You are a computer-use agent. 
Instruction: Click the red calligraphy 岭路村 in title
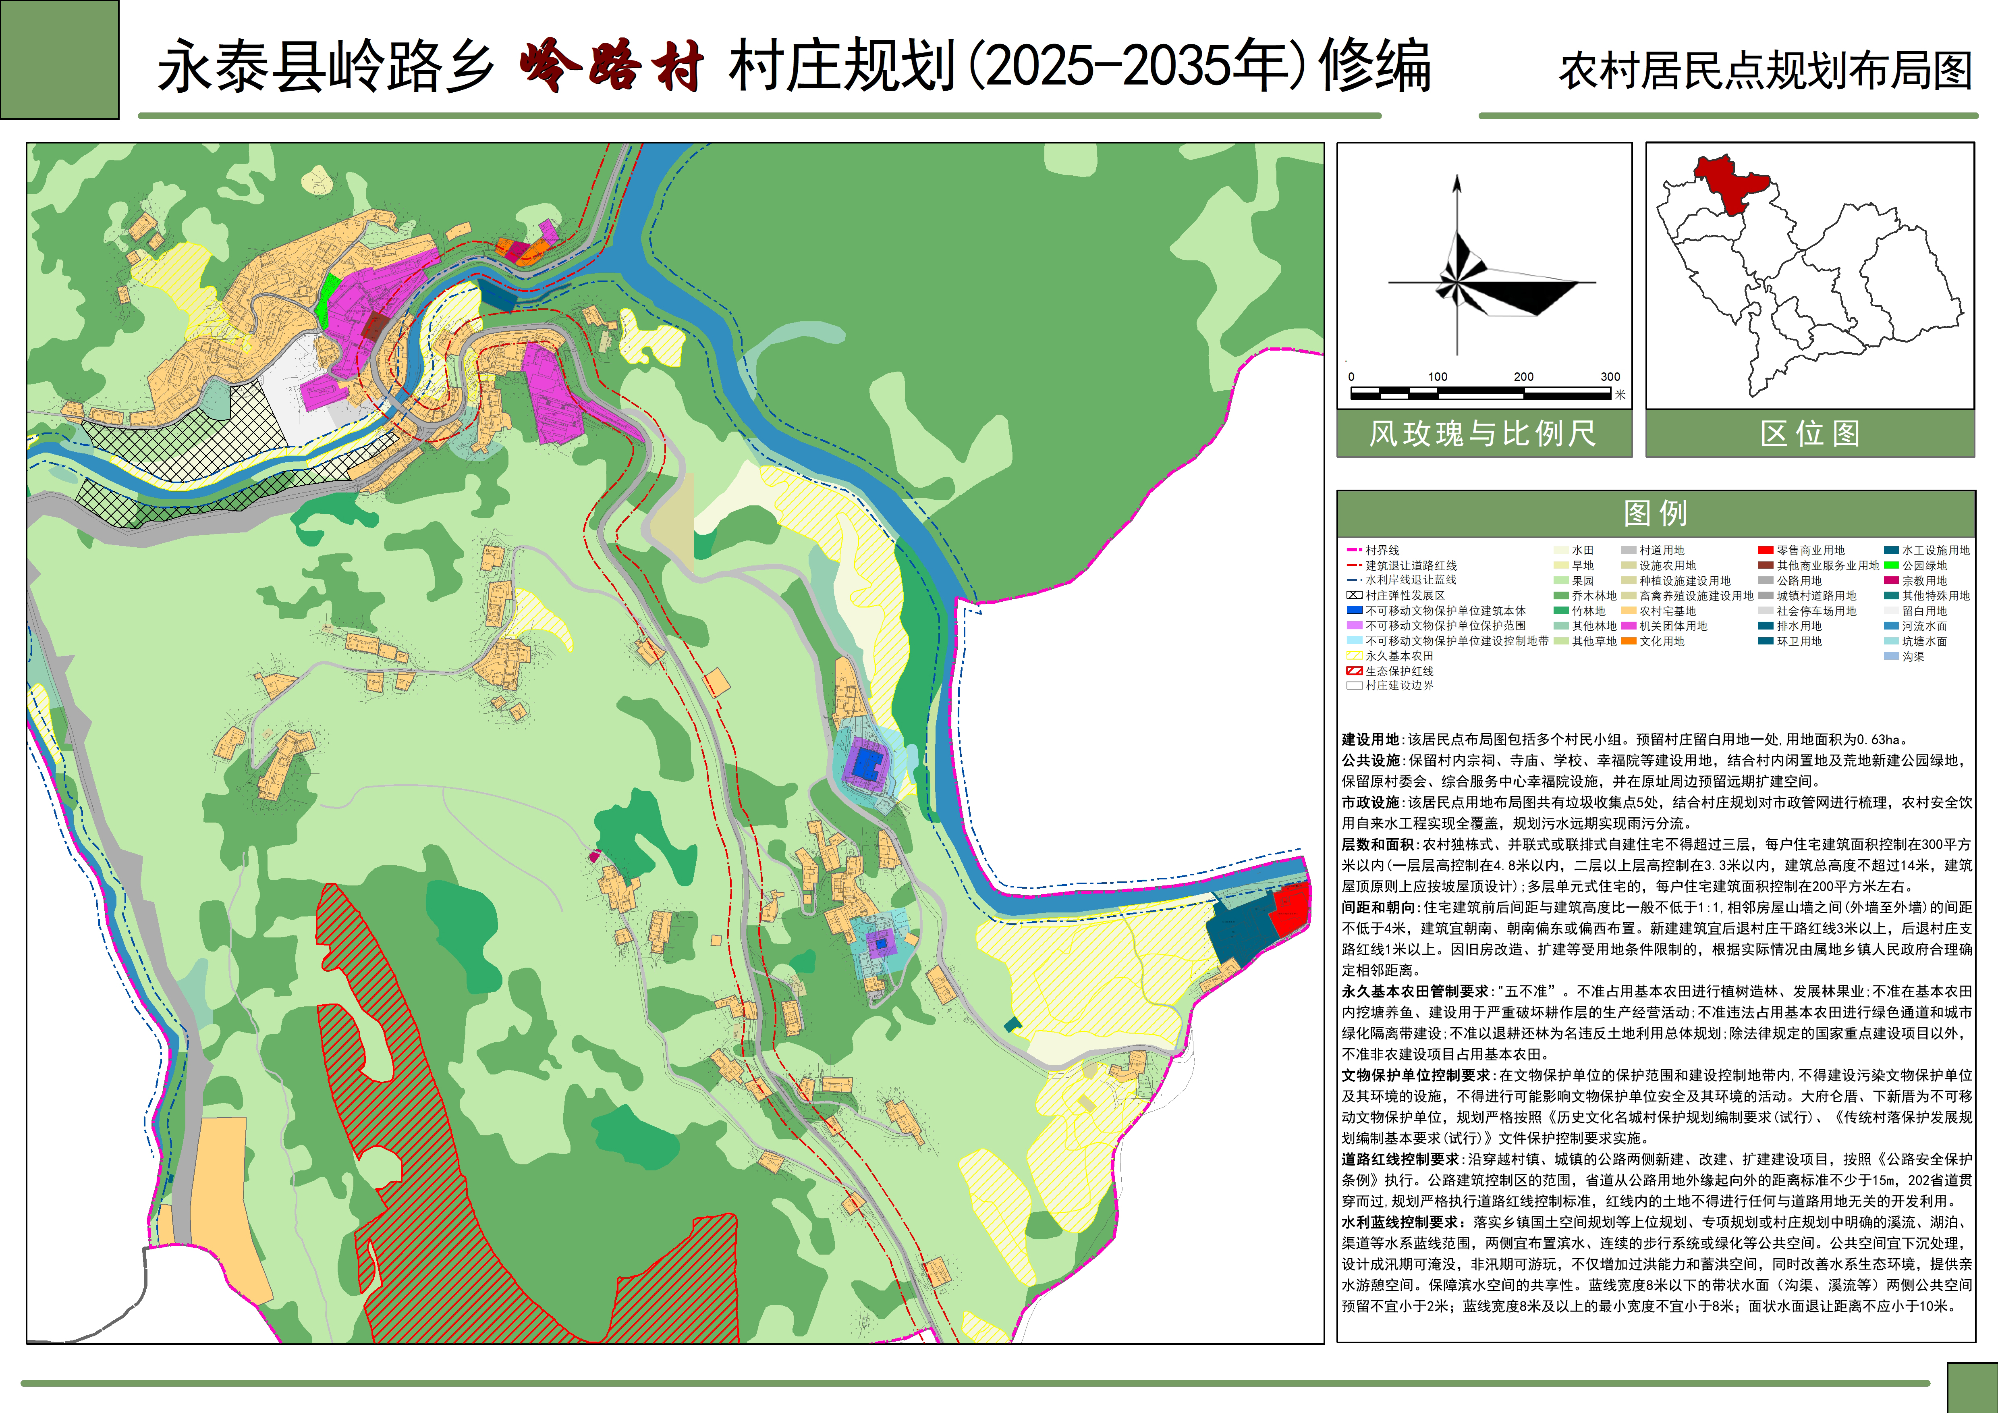point(612,66)
